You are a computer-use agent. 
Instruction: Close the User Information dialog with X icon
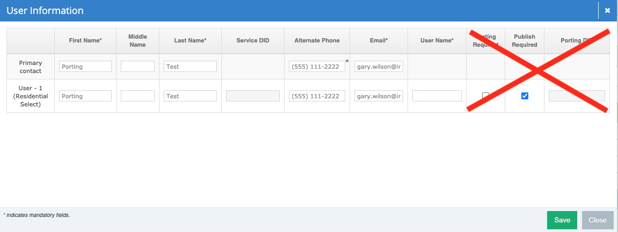click(x=607, y=10)
